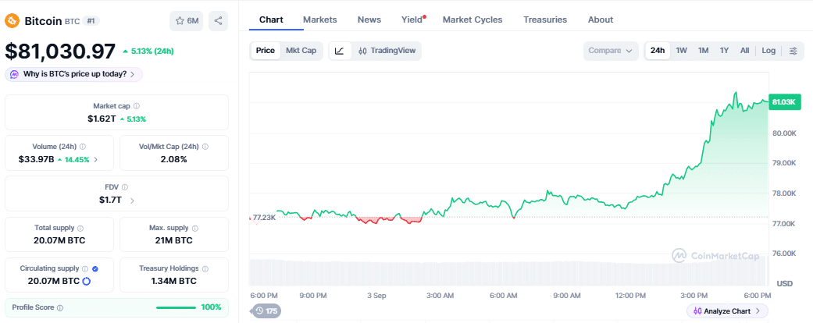Click the AI icon beside BTC price question
The height and width of the screenshot is (323, 813).
coord(14,74)
